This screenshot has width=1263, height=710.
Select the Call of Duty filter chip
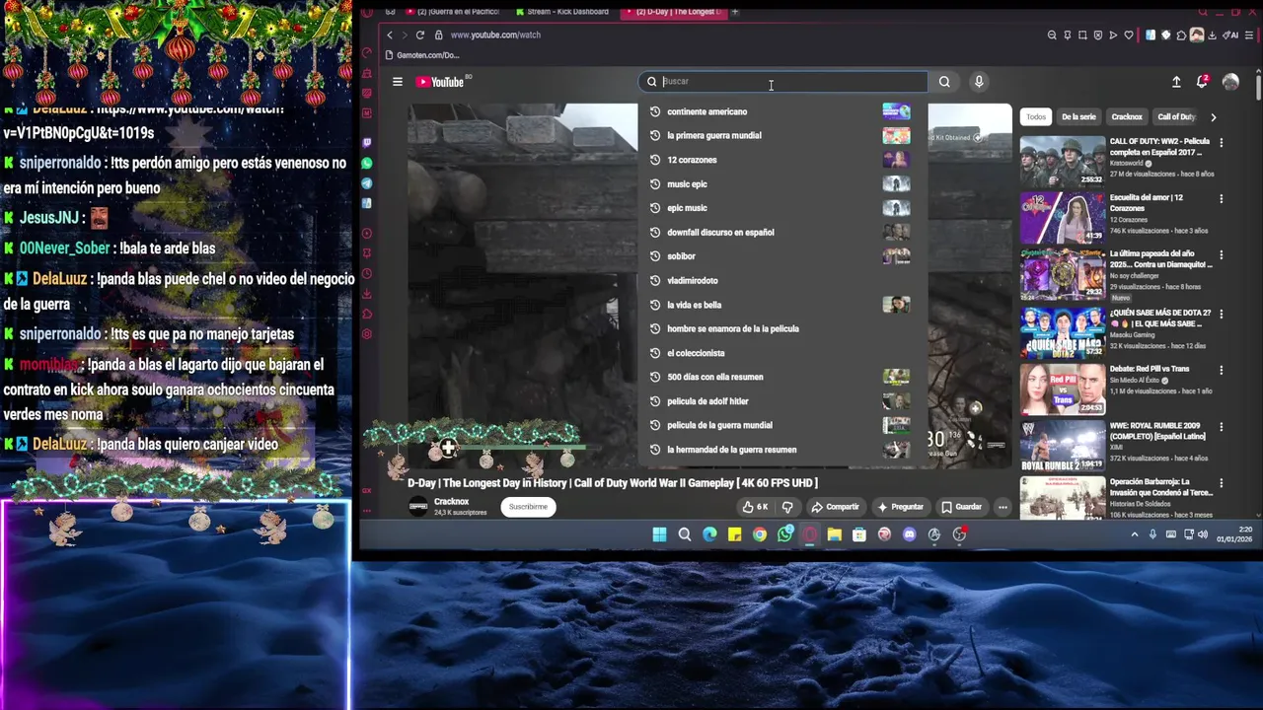coord(1176,116)
